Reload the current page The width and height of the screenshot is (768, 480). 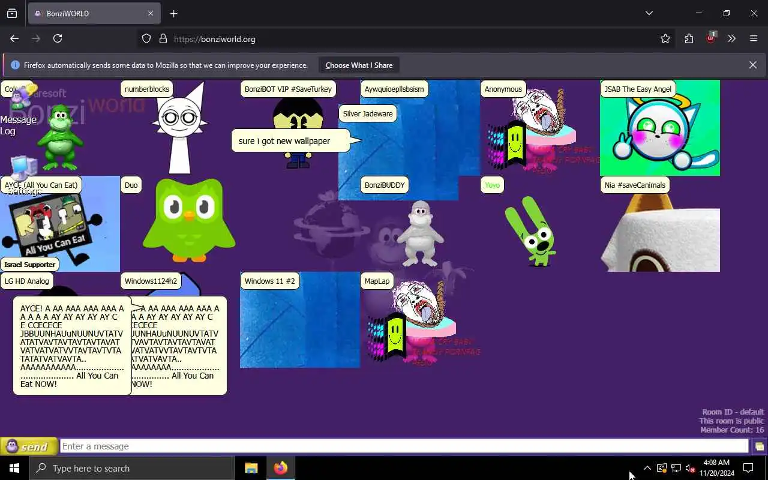click(58, 38)
